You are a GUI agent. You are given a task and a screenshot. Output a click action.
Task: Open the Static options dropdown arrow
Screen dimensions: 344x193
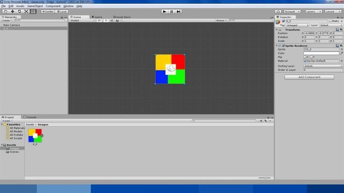pos(342,21)
